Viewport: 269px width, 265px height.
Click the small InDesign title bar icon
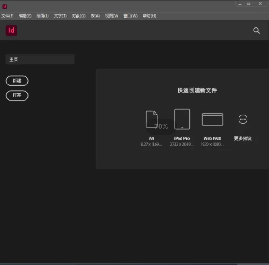pos(4,7)
